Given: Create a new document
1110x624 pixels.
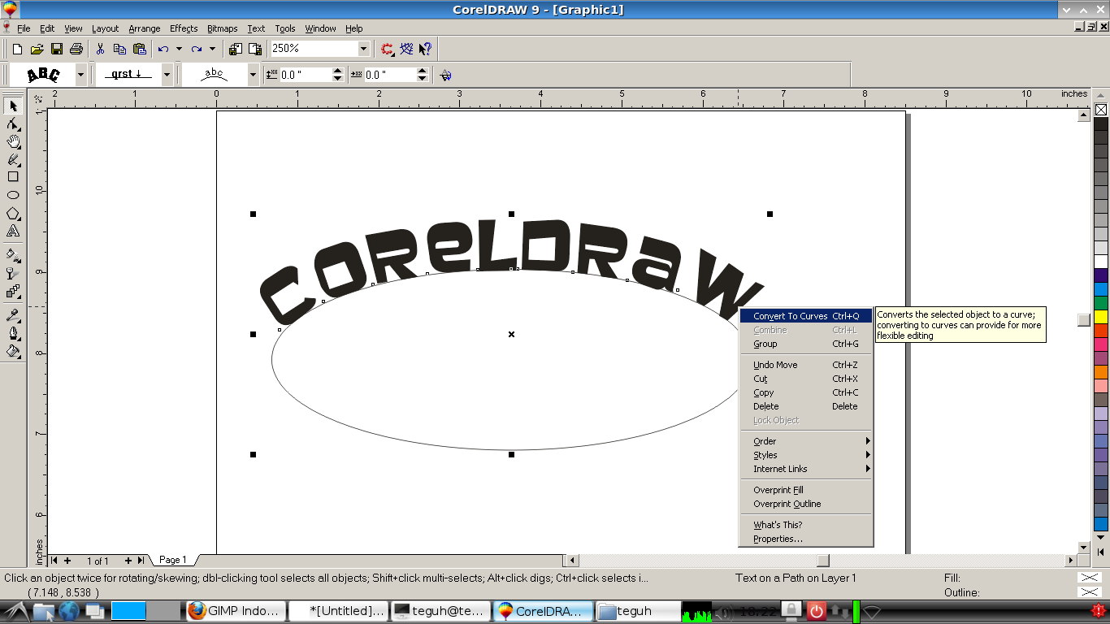Looking at the screenshot, I should click(x=17, y=49).
